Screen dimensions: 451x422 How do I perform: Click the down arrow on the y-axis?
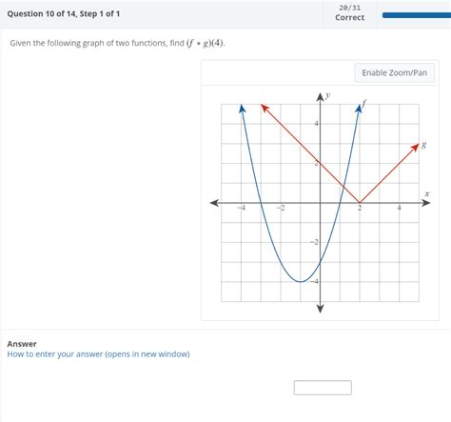(x=320, y=309)
